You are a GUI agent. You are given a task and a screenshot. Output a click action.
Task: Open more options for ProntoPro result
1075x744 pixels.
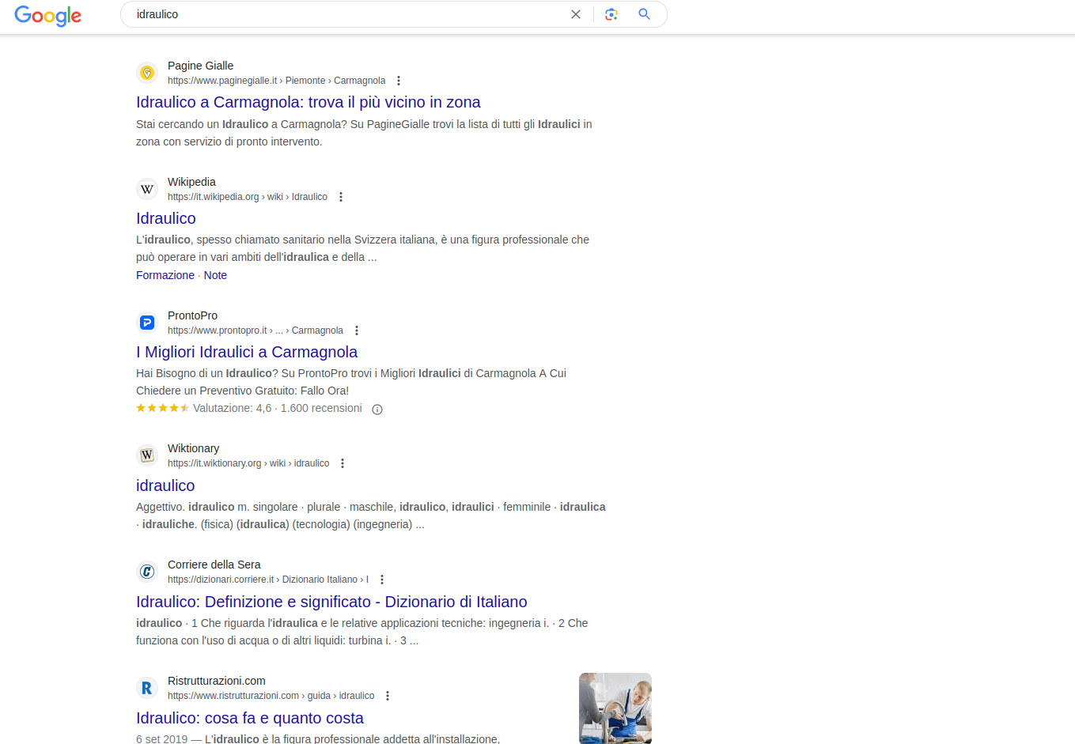click(357, 330)
